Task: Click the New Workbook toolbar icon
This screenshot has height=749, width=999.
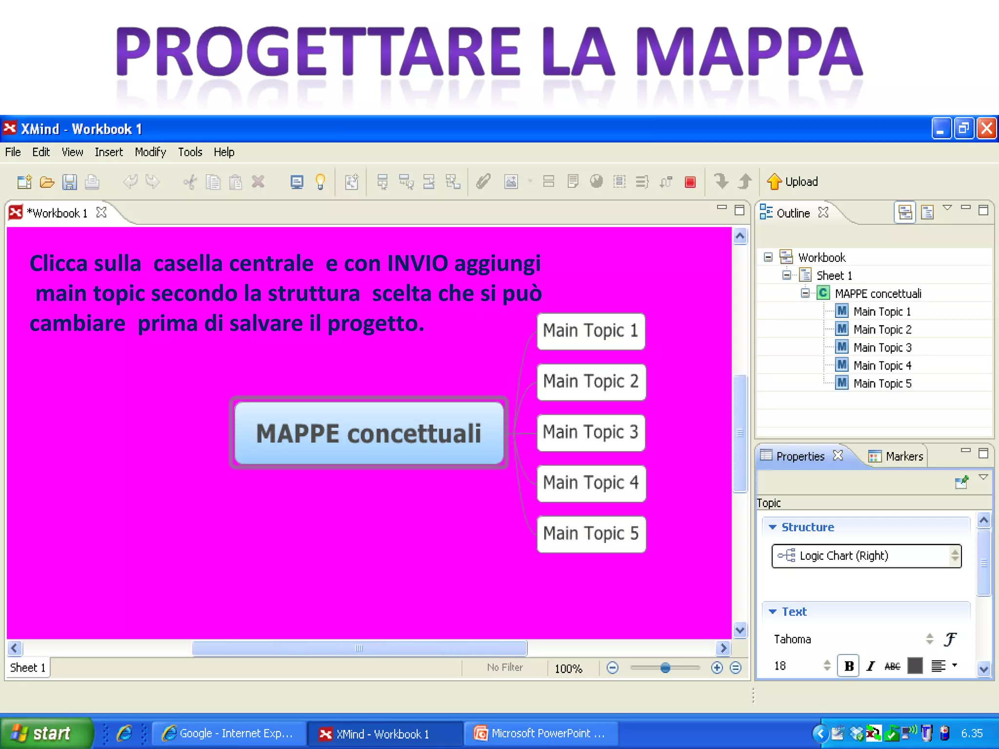Action: 24,182
